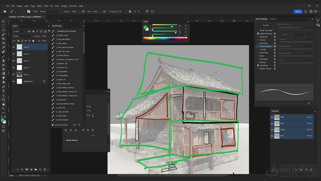This screenshot has height=181, width=321.
Task: Click the Home icon in options bar
Action: [x=4, y=11]
